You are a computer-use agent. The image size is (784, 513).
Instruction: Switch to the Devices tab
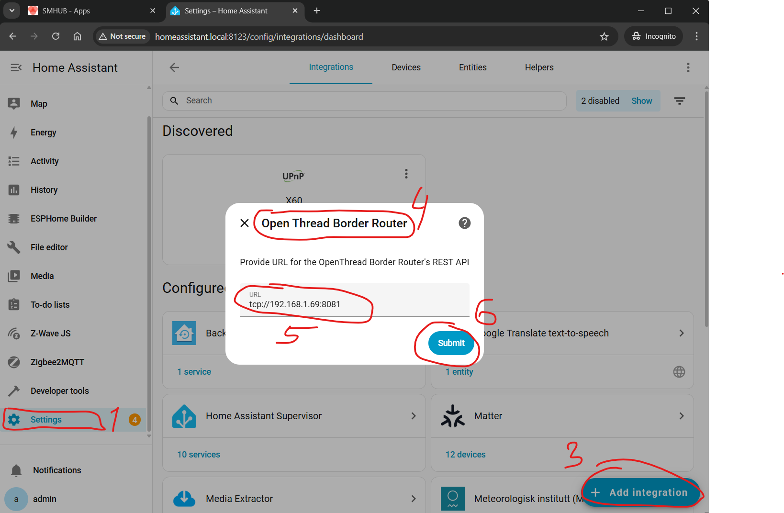click(x=406, y=67)
